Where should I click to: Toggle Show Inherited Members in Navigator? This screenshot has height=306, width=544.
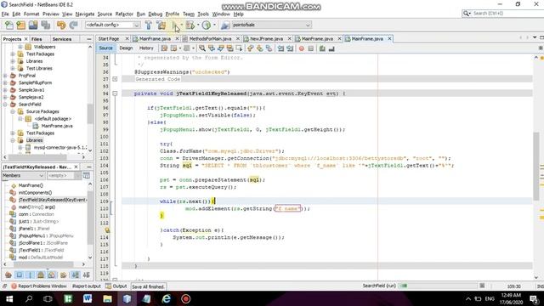pyautogui.click(x=8, y=275)
